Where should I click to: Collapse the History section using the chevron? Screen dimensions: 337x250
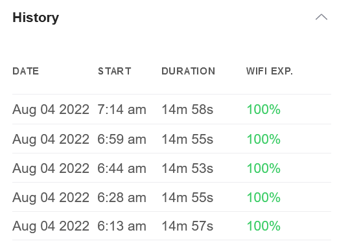click(321, 17)
